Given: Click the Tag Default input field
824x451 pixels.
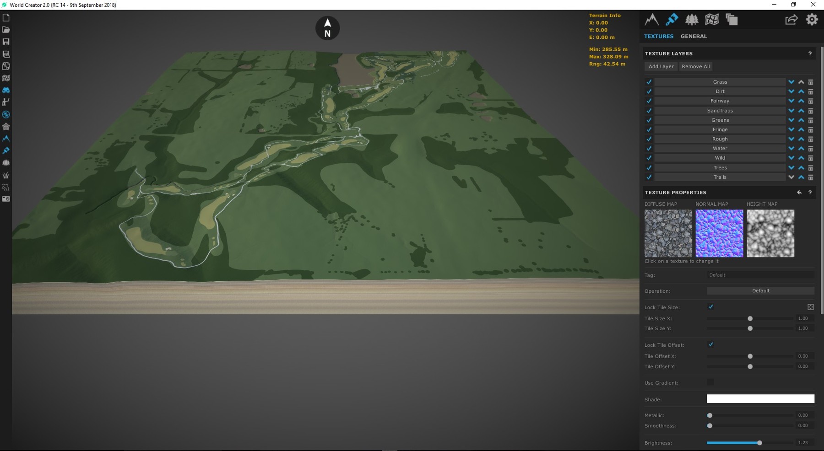Looking at the screenshot, I should [760, 275].
